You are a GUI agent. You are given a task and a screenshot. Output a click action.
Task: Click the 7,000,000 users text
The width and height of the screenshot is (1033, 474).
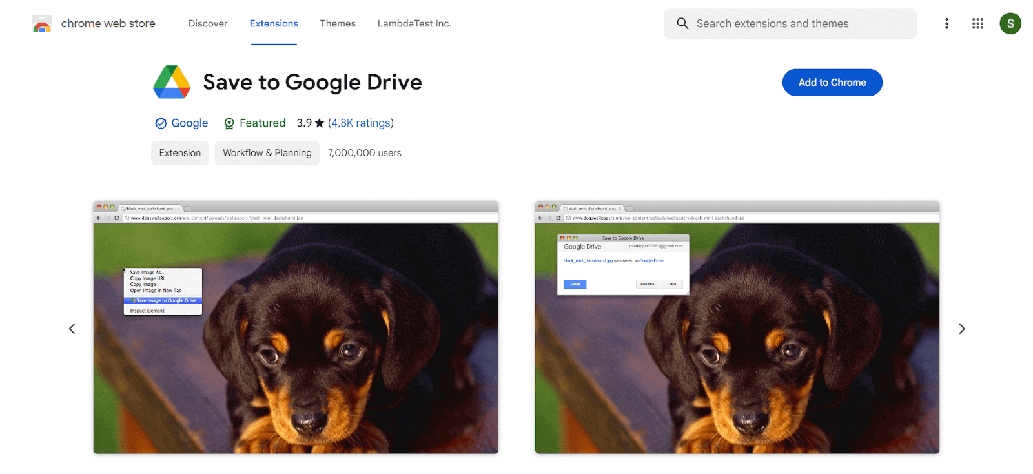coord(365,153)
